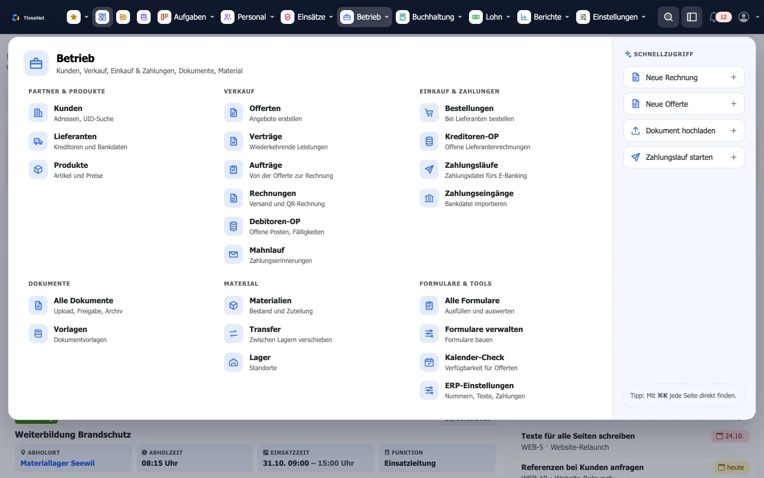Click Neue Offerte quick access button

684,104
